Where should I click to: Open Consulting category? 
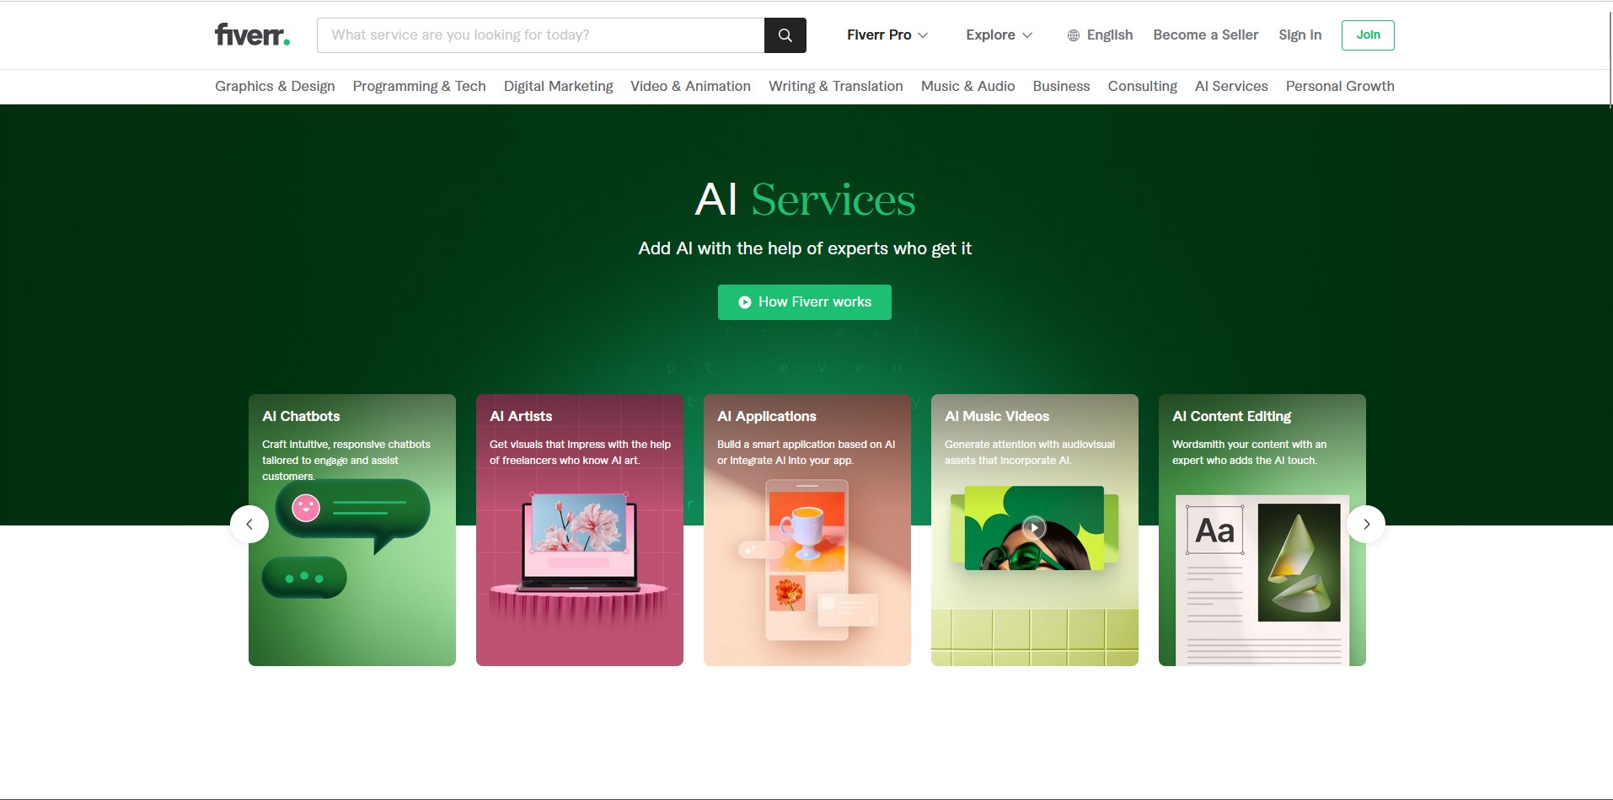[x=1142, y=86]
